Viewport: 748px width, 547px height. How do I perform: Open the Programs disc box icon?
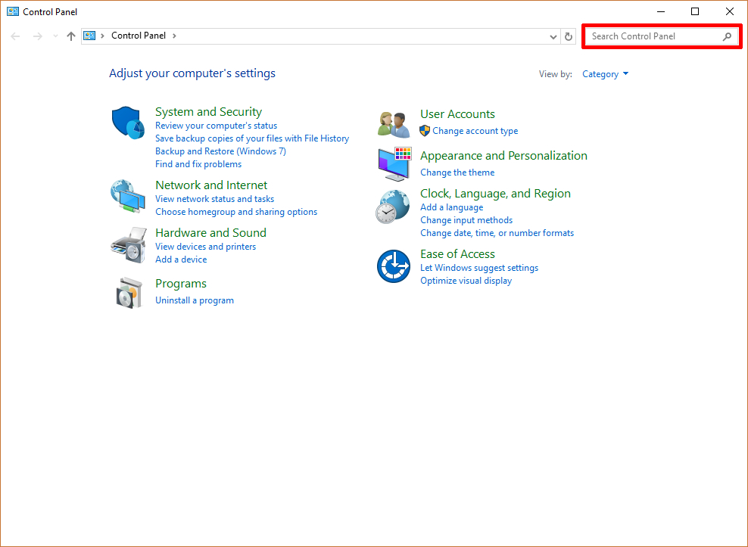[128, 292]
